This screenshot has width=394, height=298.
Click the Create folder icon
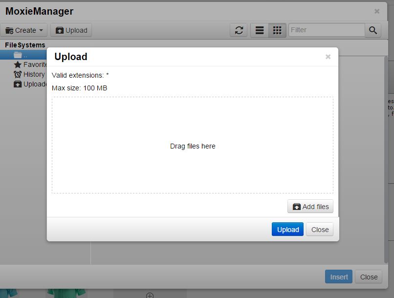coord(10,31)
